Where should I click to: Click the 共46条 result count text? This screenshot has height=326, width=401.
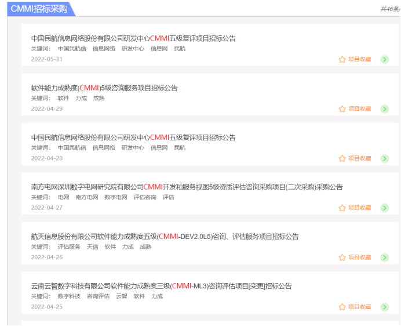(390, 9)
